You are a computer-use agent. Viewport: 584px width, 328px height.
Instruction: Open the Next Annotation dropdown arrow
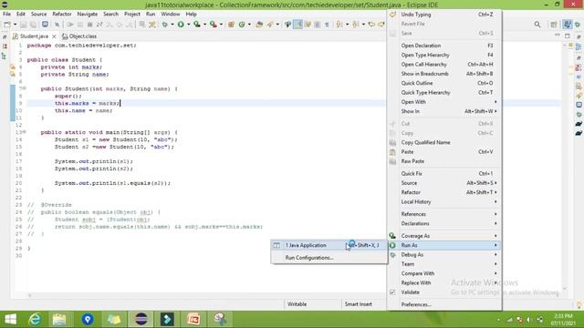pyautogui.click(x=347, y=25)
